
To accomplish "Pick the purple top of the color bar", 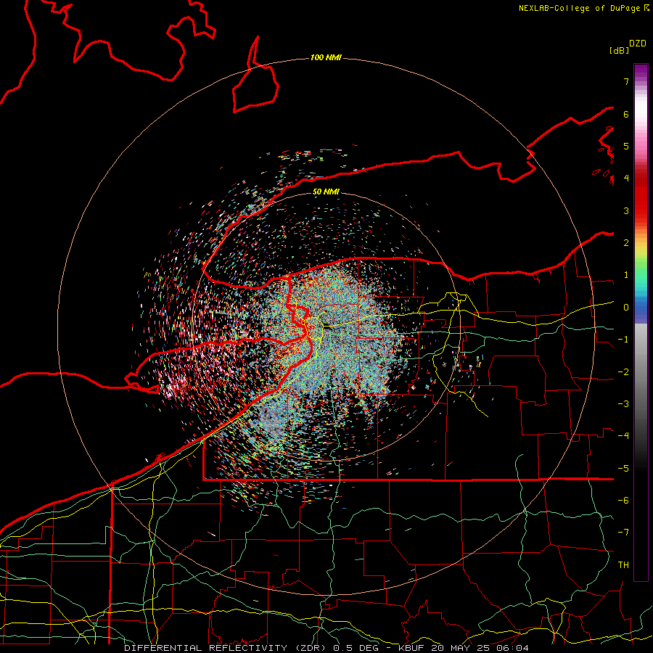I will click(x=641, y=71).
